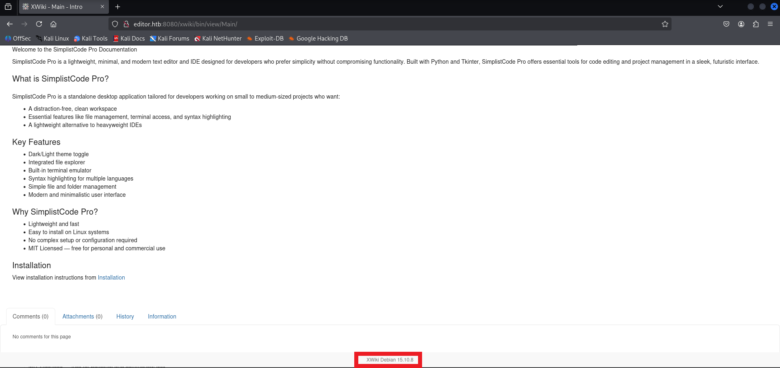Open a new tab with the plus icon
This screenshot has height=368, width=780.
click(118, 6)
